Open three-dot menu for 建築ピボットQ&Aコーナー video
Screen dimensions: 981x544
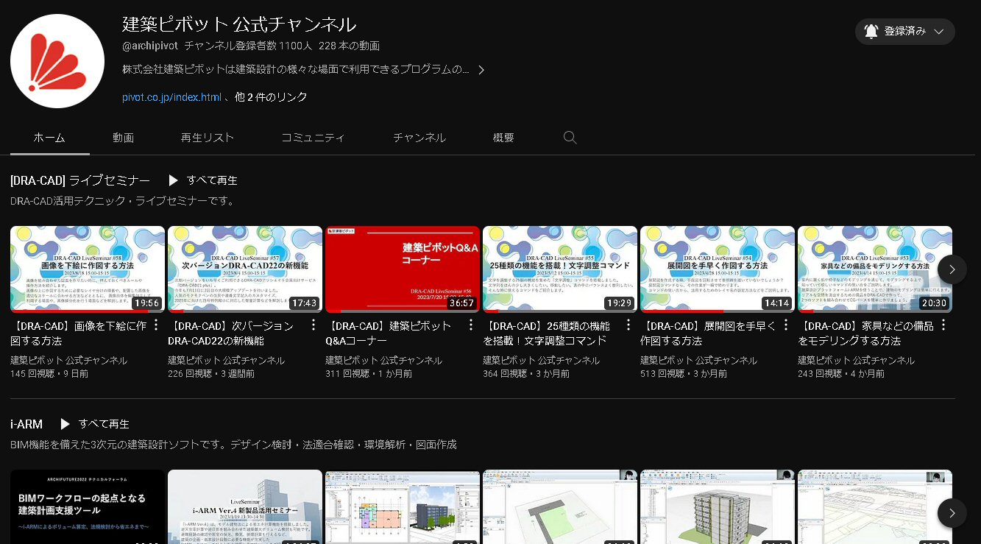[x=471, y=325]
